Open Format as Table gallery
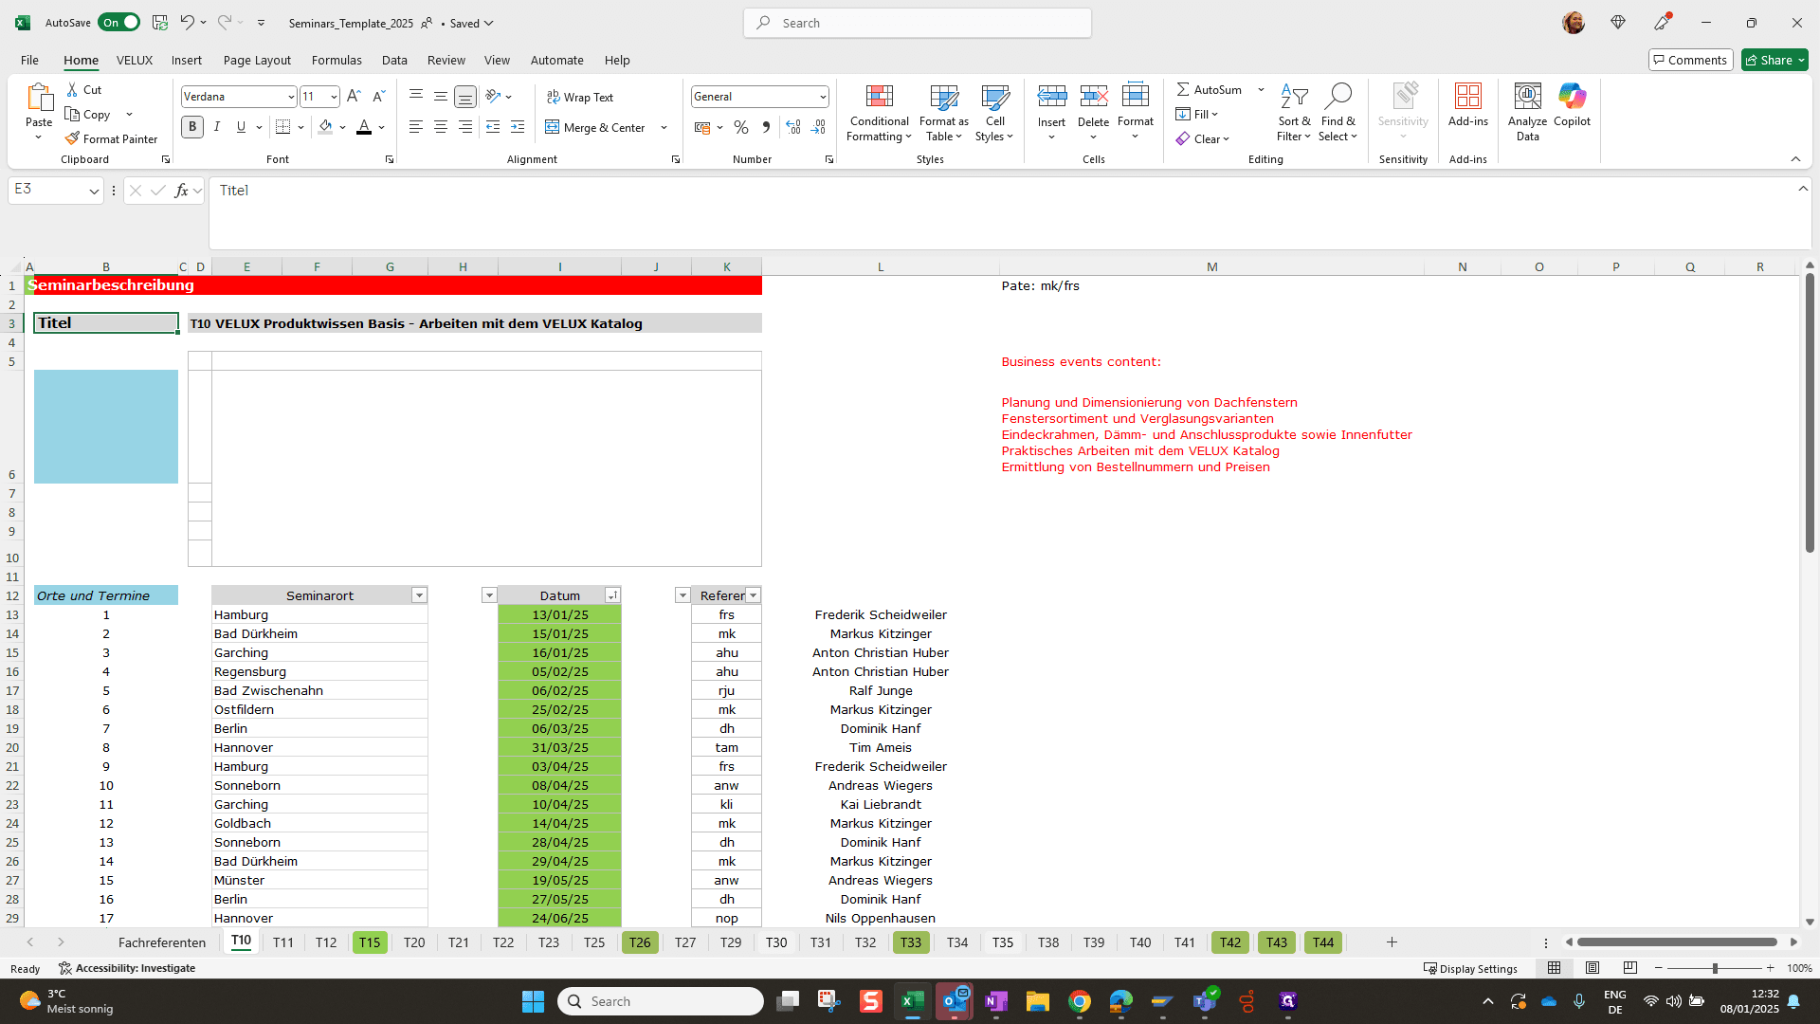Image resolution: width=1820 pixels, height=1024 pixels. (944, 113)
